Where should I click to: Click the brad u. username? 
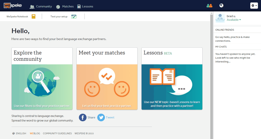tap(231, 16)
